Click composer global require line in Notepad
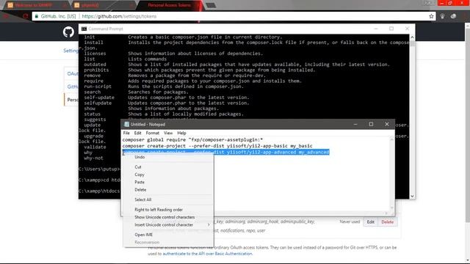The width and height of the screenshot is (470, 264). pyautogui.click(x=192, y=139)
